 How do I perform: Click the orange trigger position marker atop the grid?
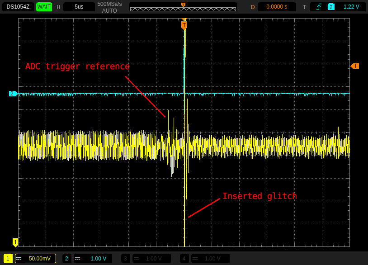184,25
